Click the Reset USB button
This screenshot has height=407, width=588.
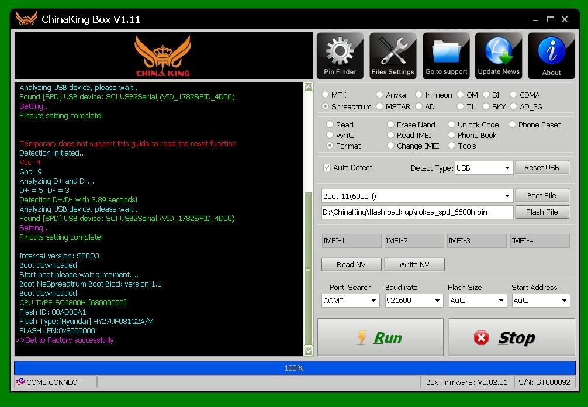[542, 167]
